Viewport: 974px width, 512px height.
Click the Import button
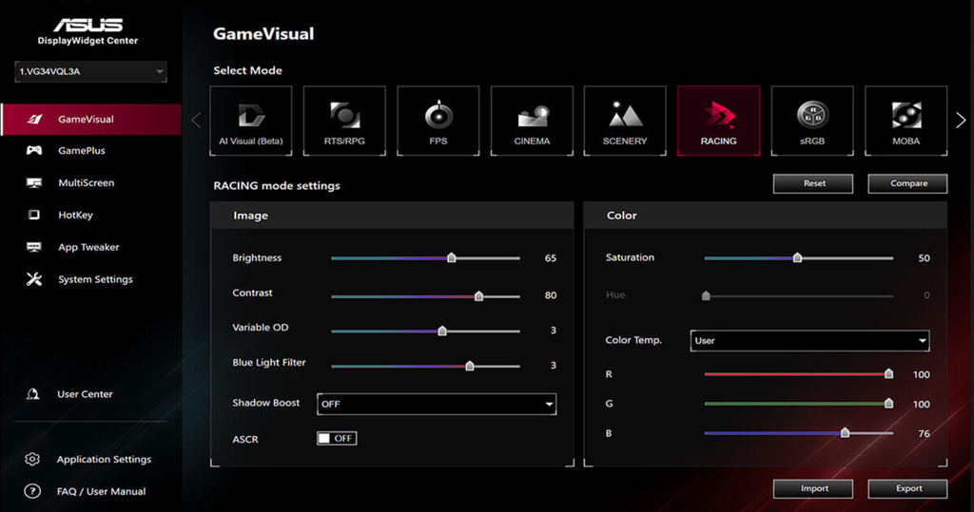[813, 488]
